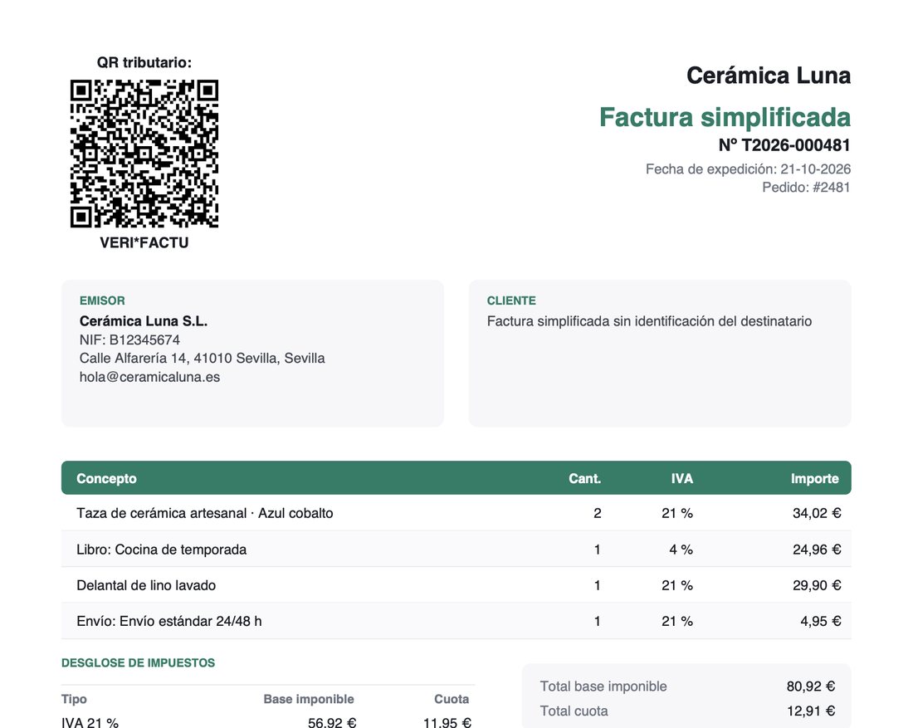Screen dimensions: 913x728
Task: Click the email hola@ceramicaluna.es
Action: point(149,377)
